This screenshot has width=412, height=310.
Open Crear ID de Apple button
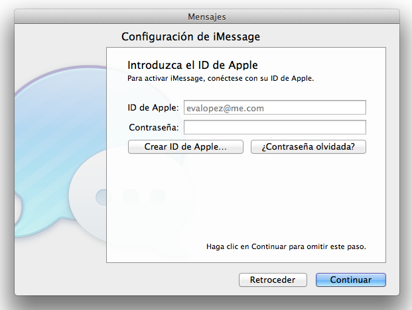186,146
